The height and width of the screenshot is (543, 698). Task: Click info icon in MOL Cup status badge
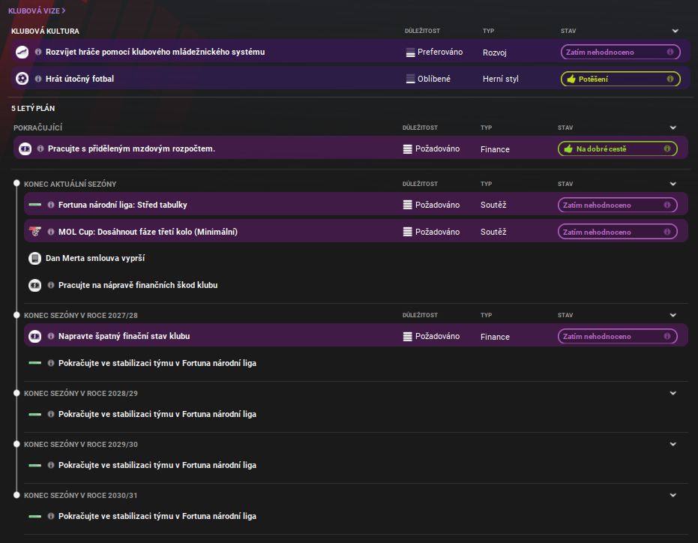[x=667, y=232]
